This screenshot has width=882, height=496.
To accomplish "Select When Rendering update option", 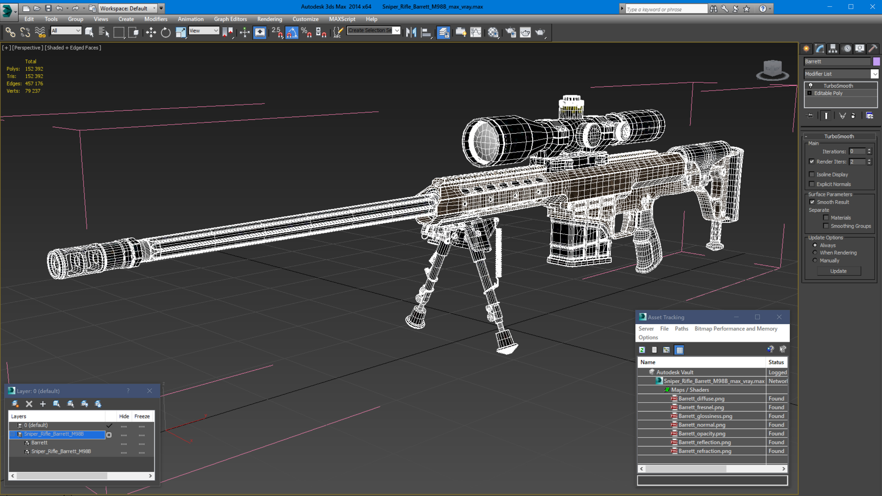I will pos(815,252).
